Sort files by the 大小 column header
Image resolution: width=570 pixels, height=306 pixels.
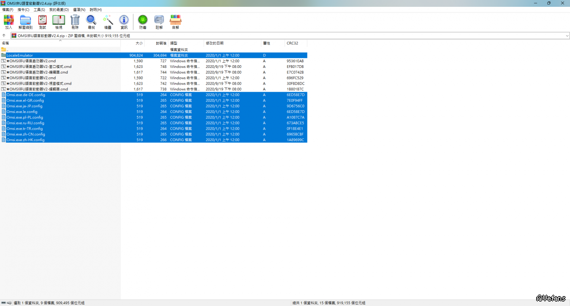tap(139, 43)
